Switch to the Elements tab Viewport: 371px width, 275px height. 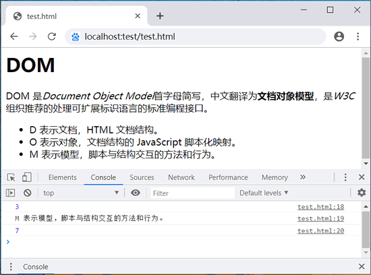[63, 177]
